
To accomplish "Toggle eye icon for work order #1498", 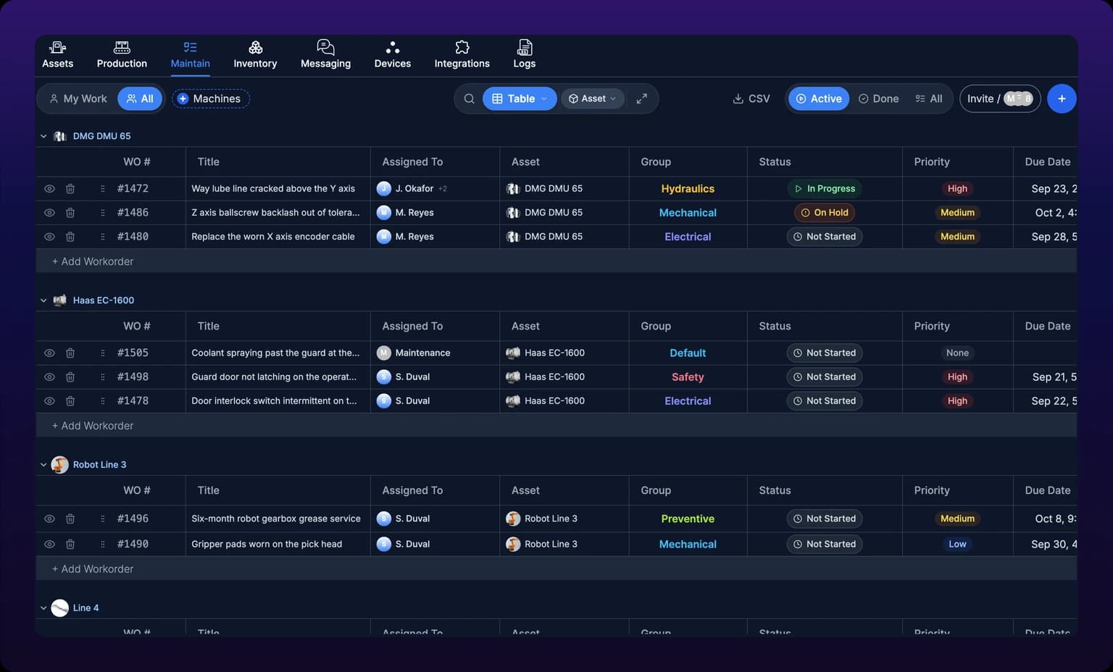I will coord(49,377).
